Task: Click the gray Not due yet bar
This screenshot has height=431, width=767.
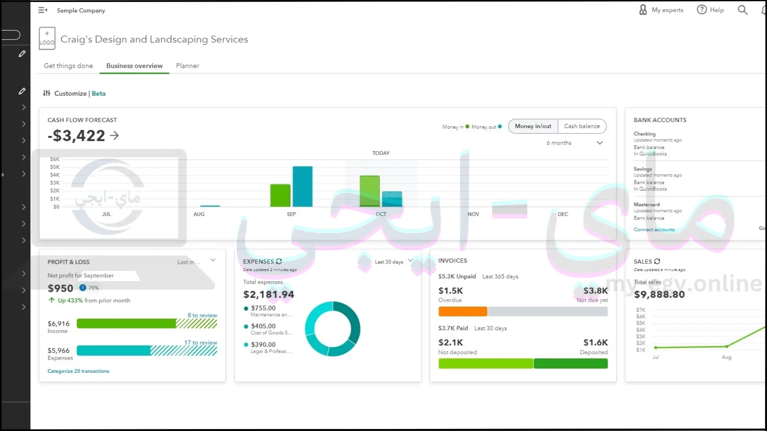Action: 547,311
